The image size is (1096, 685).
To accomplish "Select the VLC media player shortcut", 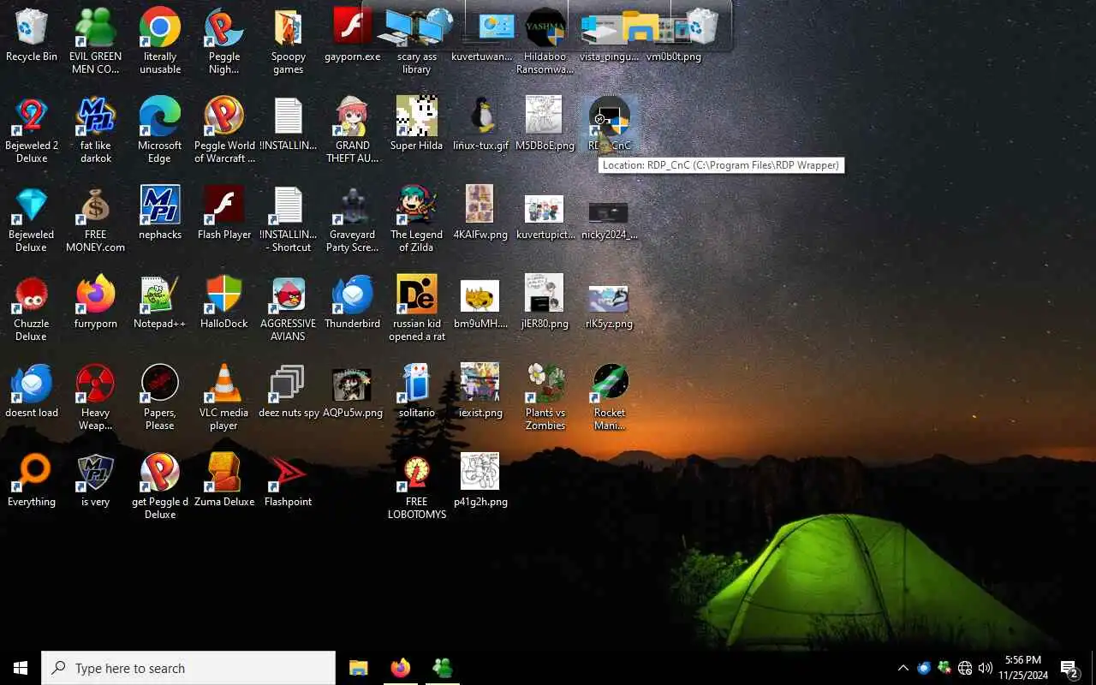I will click(223, 397).
